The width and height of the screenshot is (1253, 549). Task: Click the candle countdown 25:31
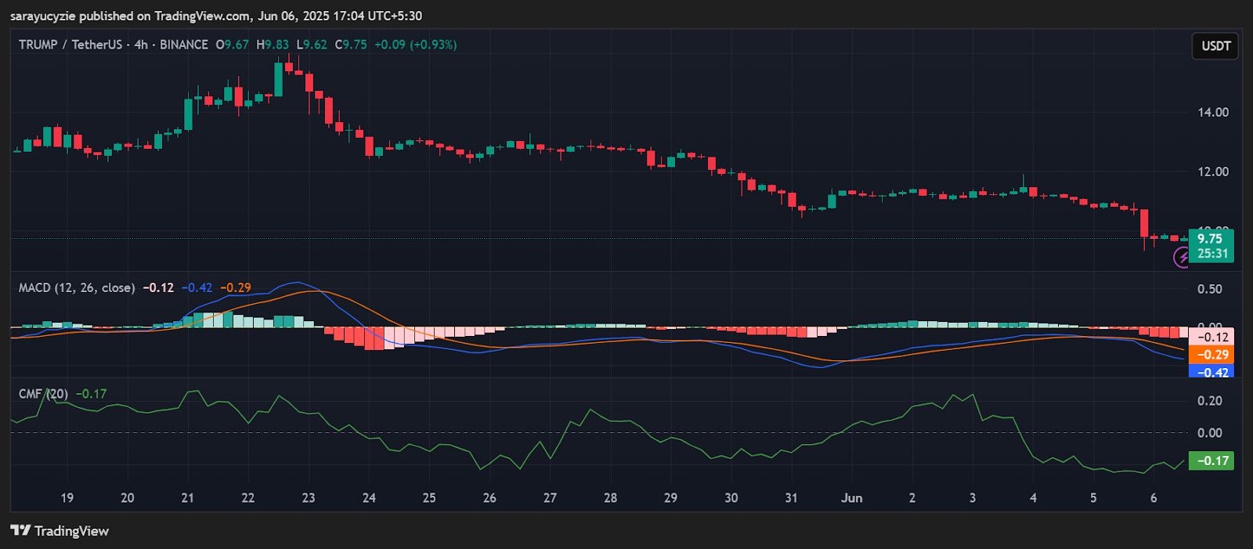(x=1211, y=254)
